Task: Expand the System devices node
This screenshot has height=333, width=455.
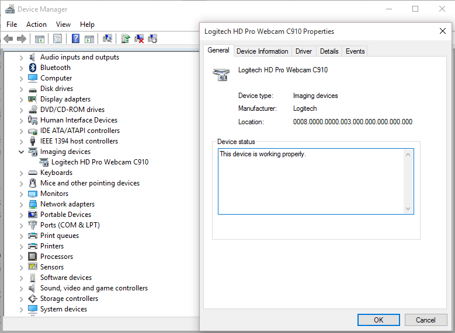Action: pos(21,310)
